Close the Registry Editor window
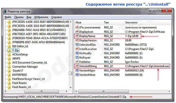 167,10
